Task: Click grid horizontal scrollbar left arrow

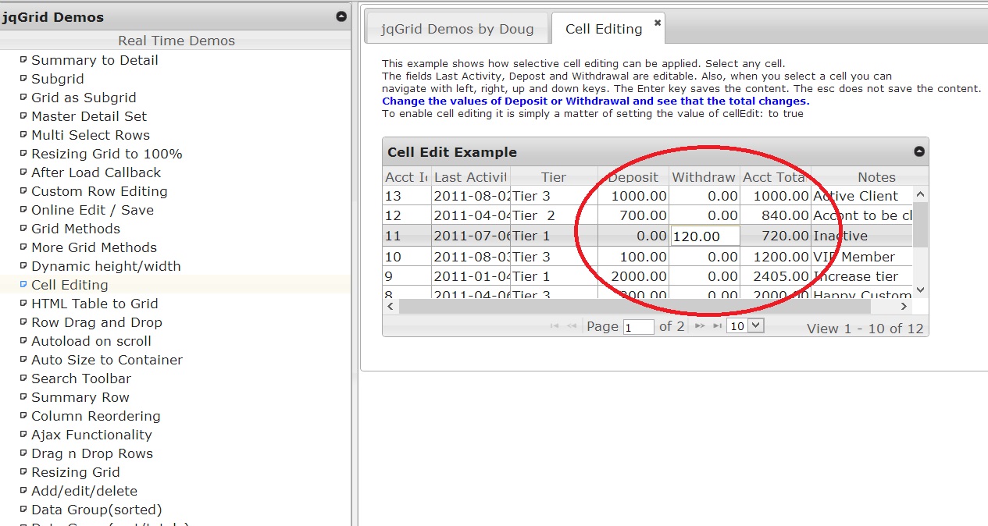Action: coord(391,307)
